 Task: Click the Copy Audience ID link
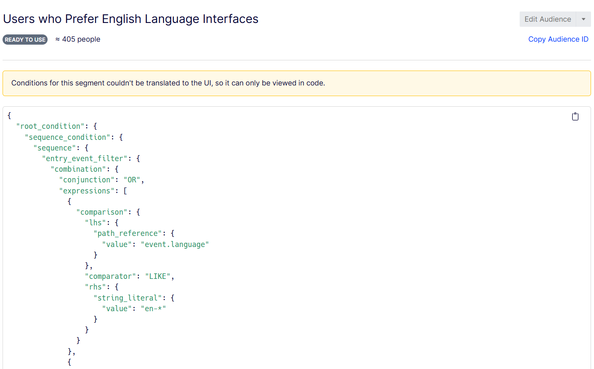tap(558, 39)
